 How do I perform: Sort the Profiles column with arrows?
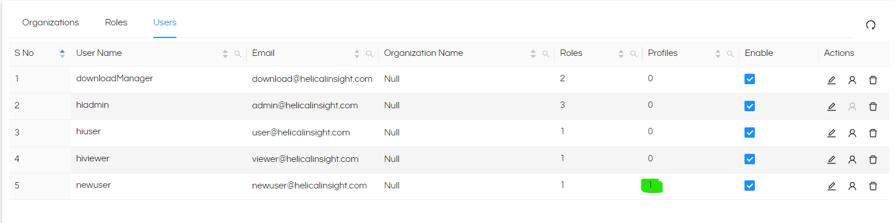coord(718,54)
